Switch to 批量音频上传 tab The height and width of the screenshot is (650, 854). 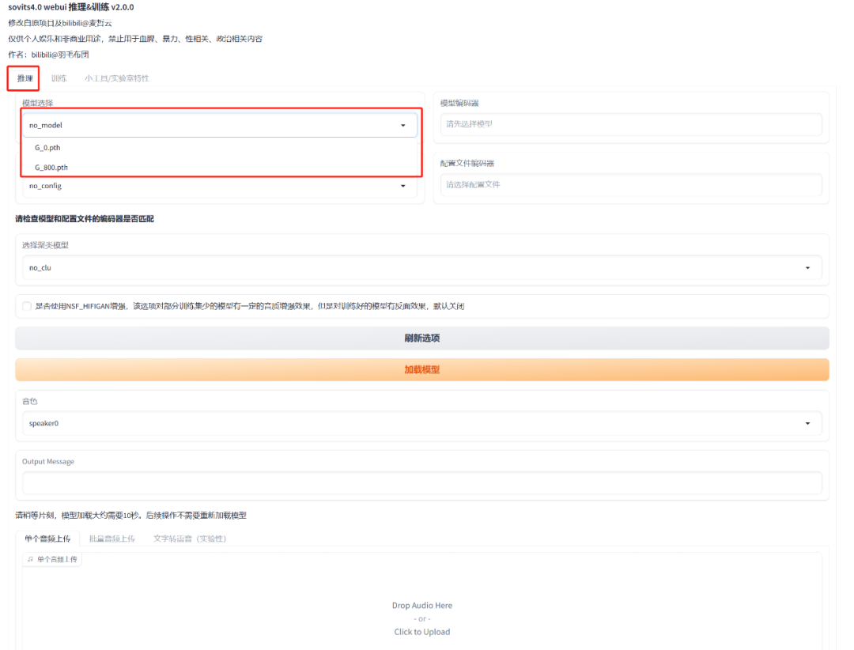click(112, 539)
